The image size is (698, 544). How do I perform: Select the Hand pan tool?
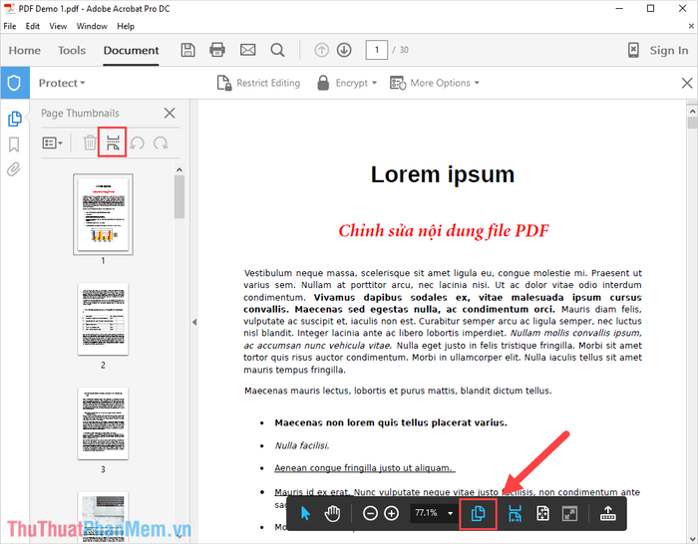[332, 513]
